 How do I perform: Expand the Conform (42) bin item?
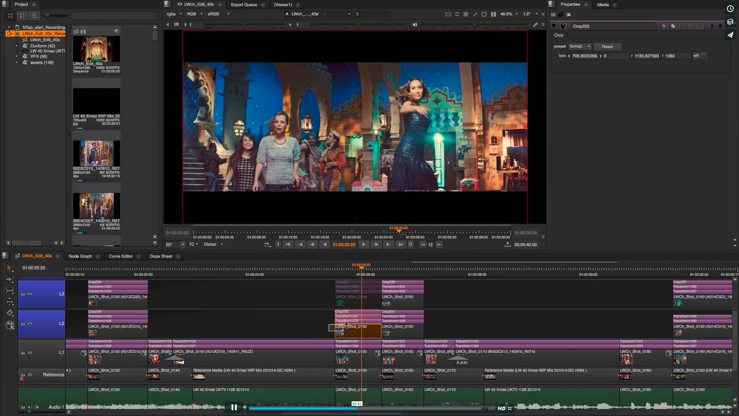[x=16, y=45]
